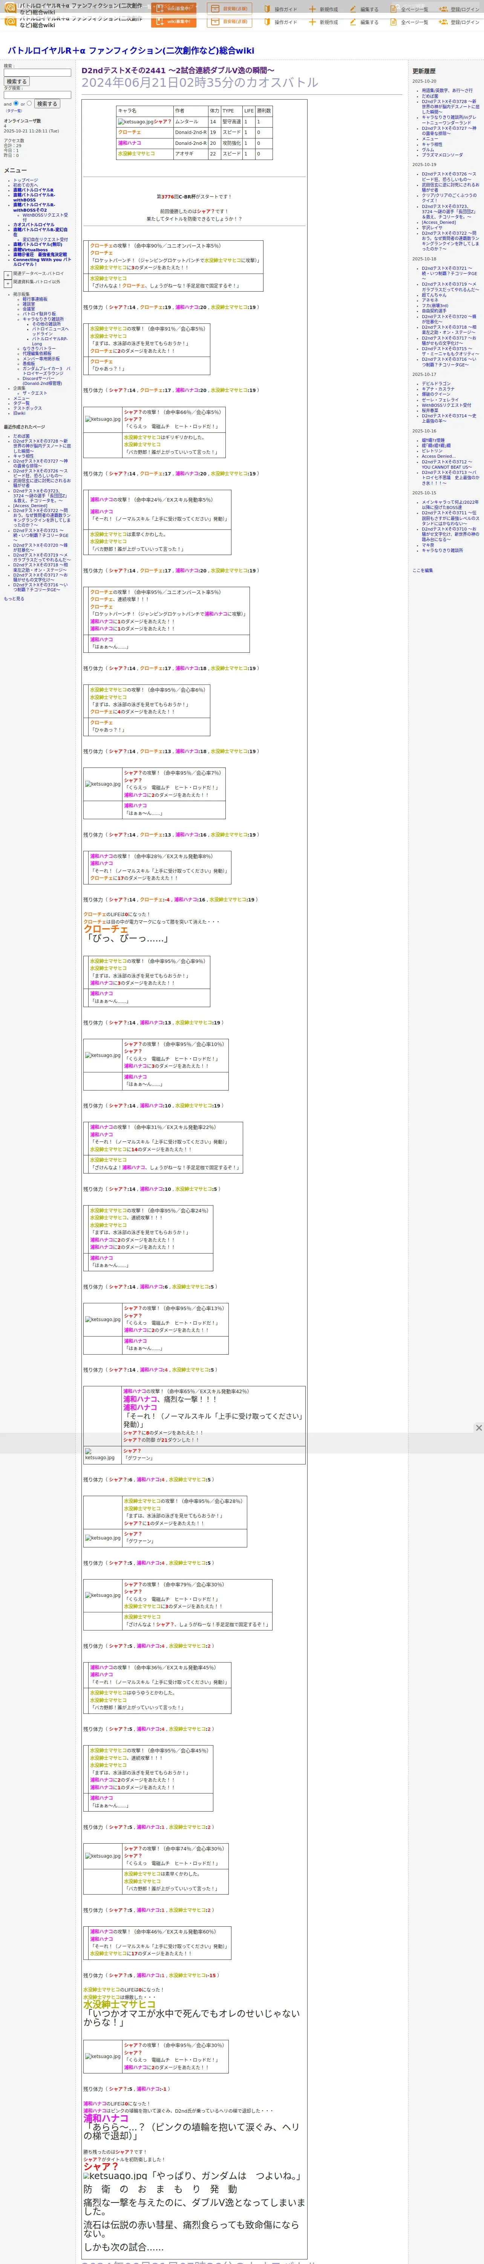Open Connecting With you バトルロイヤル link
The height and width of the screenshot is (2264, 484).
click(x=42, y=262)
